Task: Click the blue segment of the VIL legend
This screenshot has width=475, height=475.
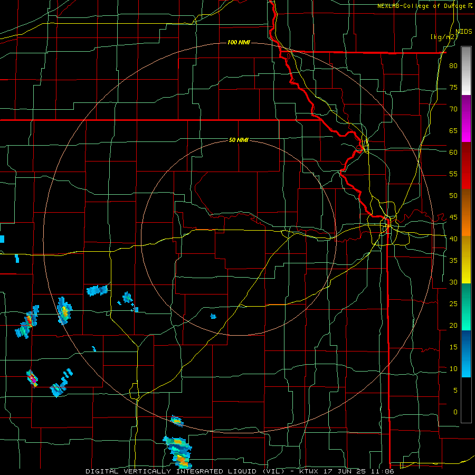Action: 466,354
